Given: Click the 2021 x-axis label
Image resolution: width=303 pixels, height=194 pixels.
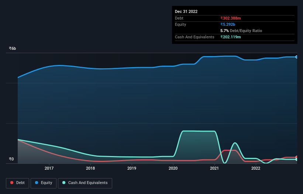Looking at the screenshot, I should (214, 168).
